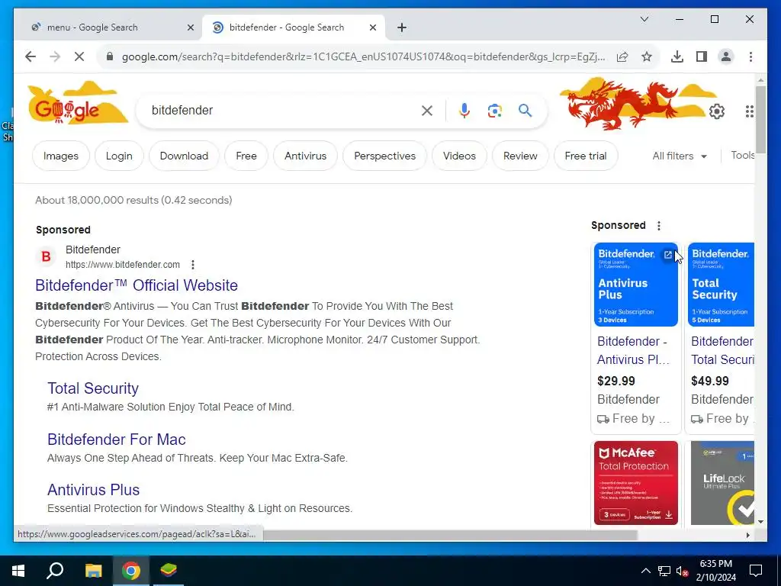The height and width of the screenshot is (586, 781).
Task: Click the Antivirus Plus product image
Action: click(635, 285)
